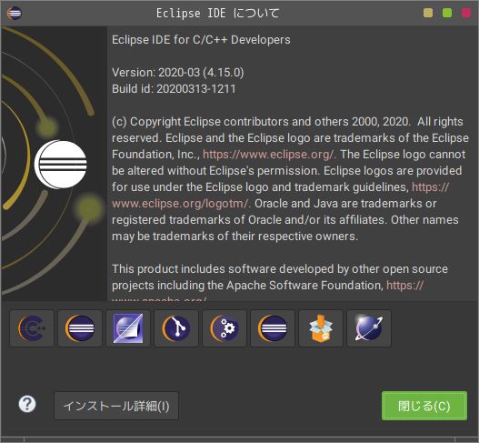Maximize the dialog with green button
Screen dimensions: 479x443
(447, 13)
